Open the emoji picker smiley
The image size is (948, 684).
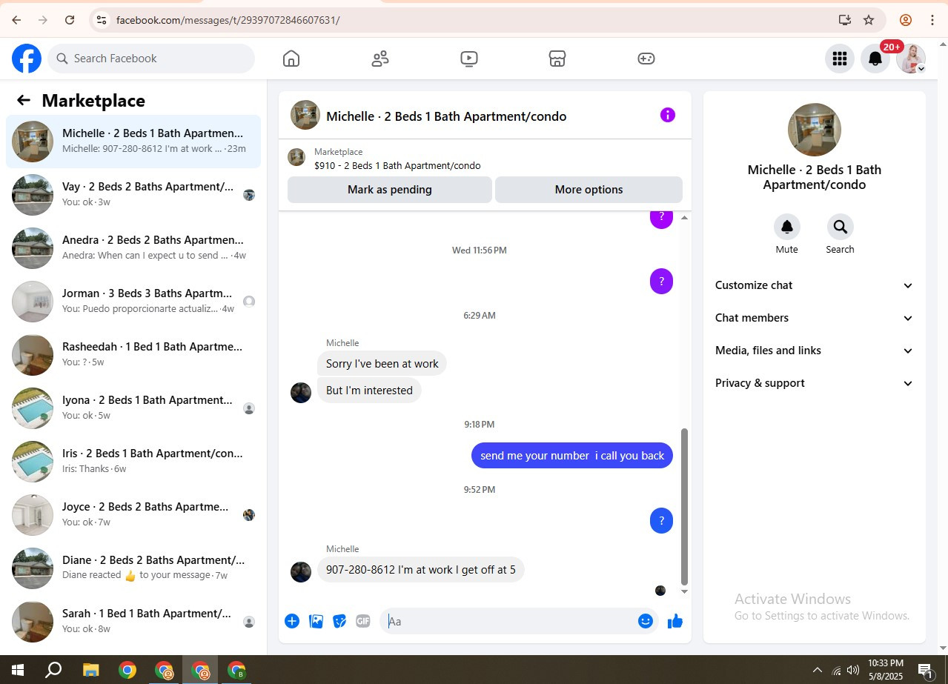point(646,621)
